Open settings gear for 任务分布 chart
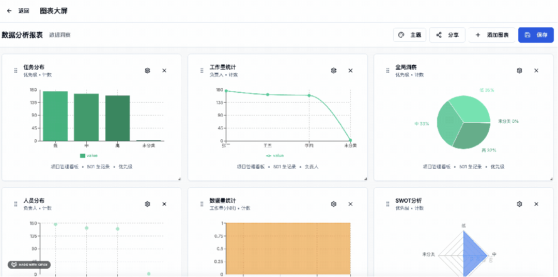558x277 pixels. [147, 71]
